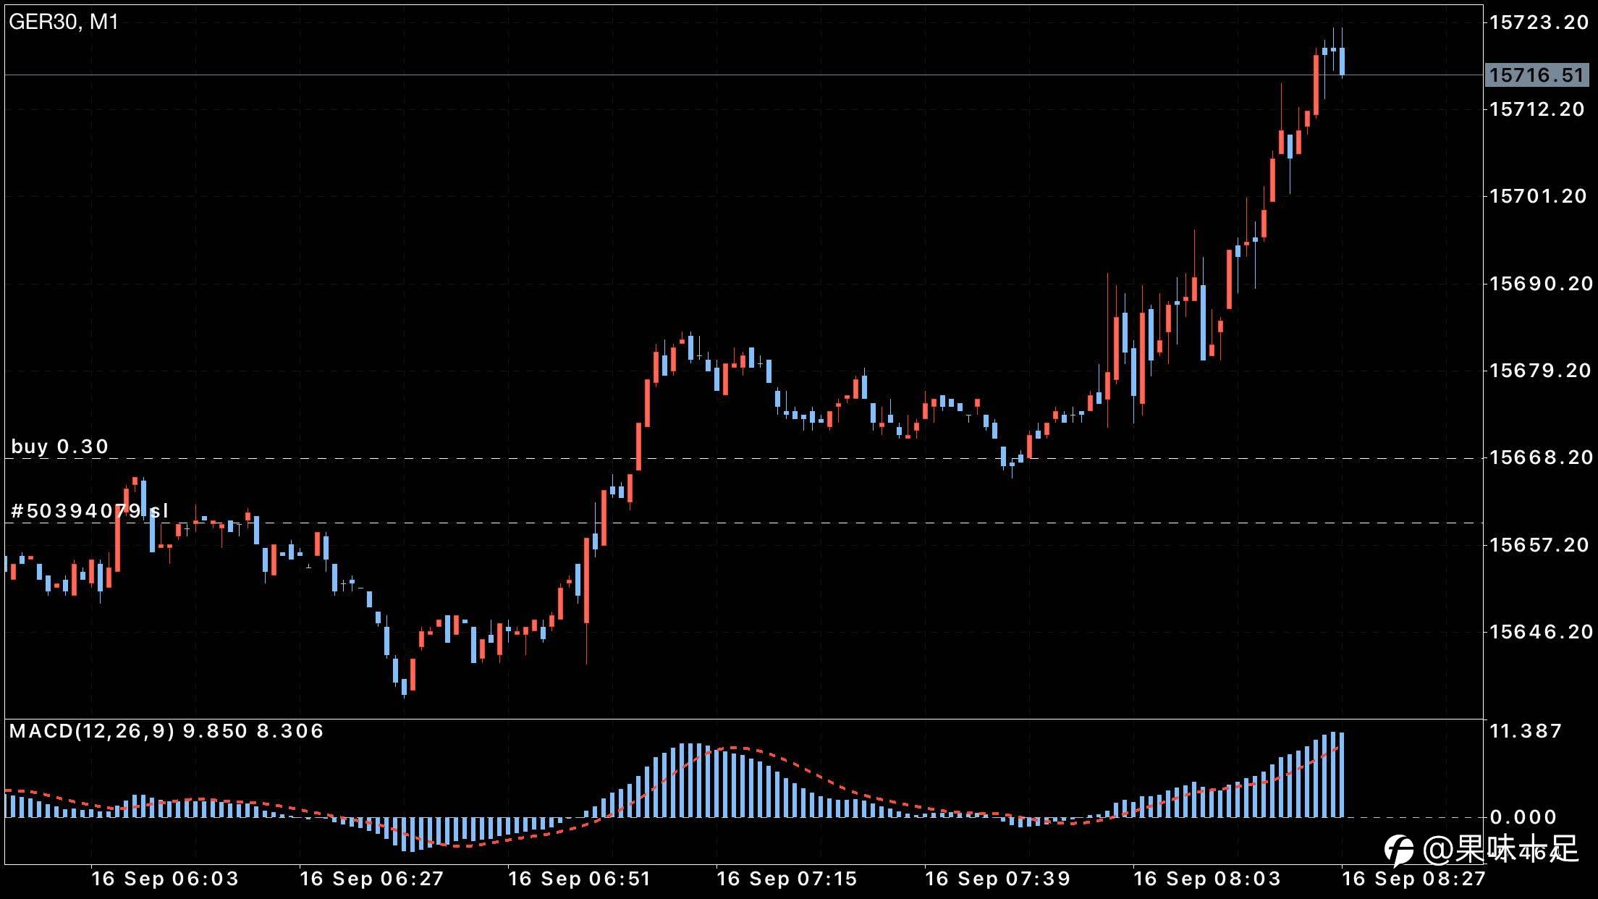Click the buy 0.30 order label
Screen dimensions: 1598x899
point(60,447)
